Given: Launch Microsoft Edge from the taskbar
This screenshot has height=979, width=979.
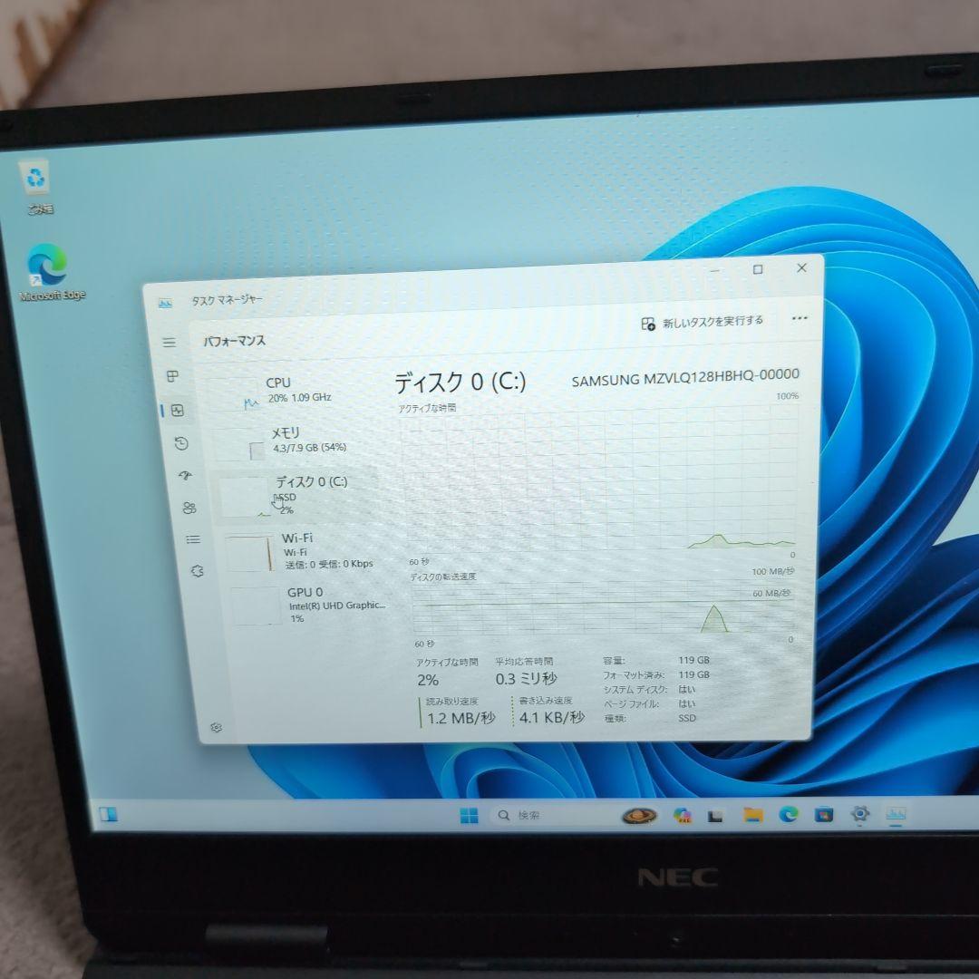Looking at the screenshot, I should (x=787, y=815).
